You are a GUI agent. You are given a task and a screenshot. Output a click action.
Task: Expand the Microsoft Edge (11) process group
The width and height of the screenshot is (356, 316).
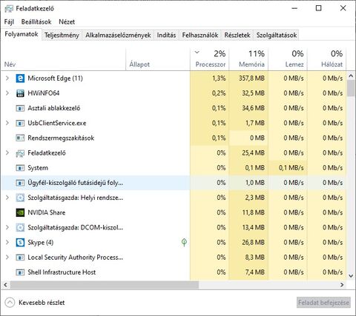click(7, 78)
